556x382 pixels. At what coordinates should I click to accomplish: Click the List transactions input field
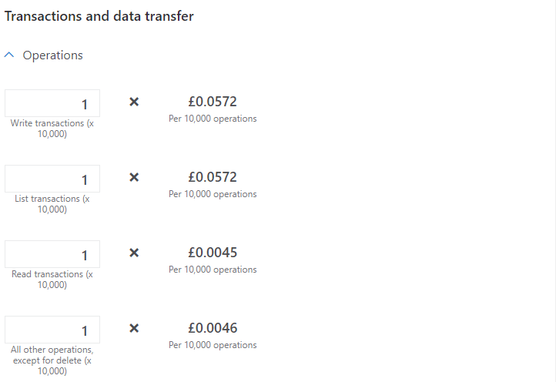click(x=52, y=179)
